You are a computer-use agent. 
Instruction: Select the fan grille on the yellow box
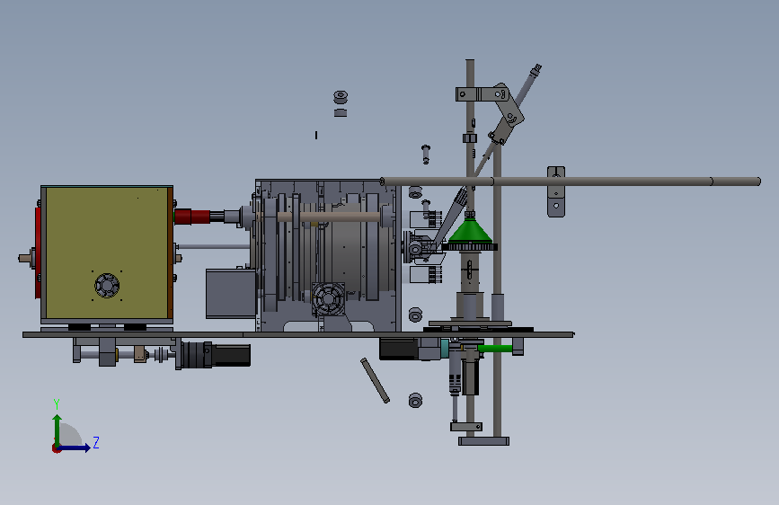coord(107,286)
